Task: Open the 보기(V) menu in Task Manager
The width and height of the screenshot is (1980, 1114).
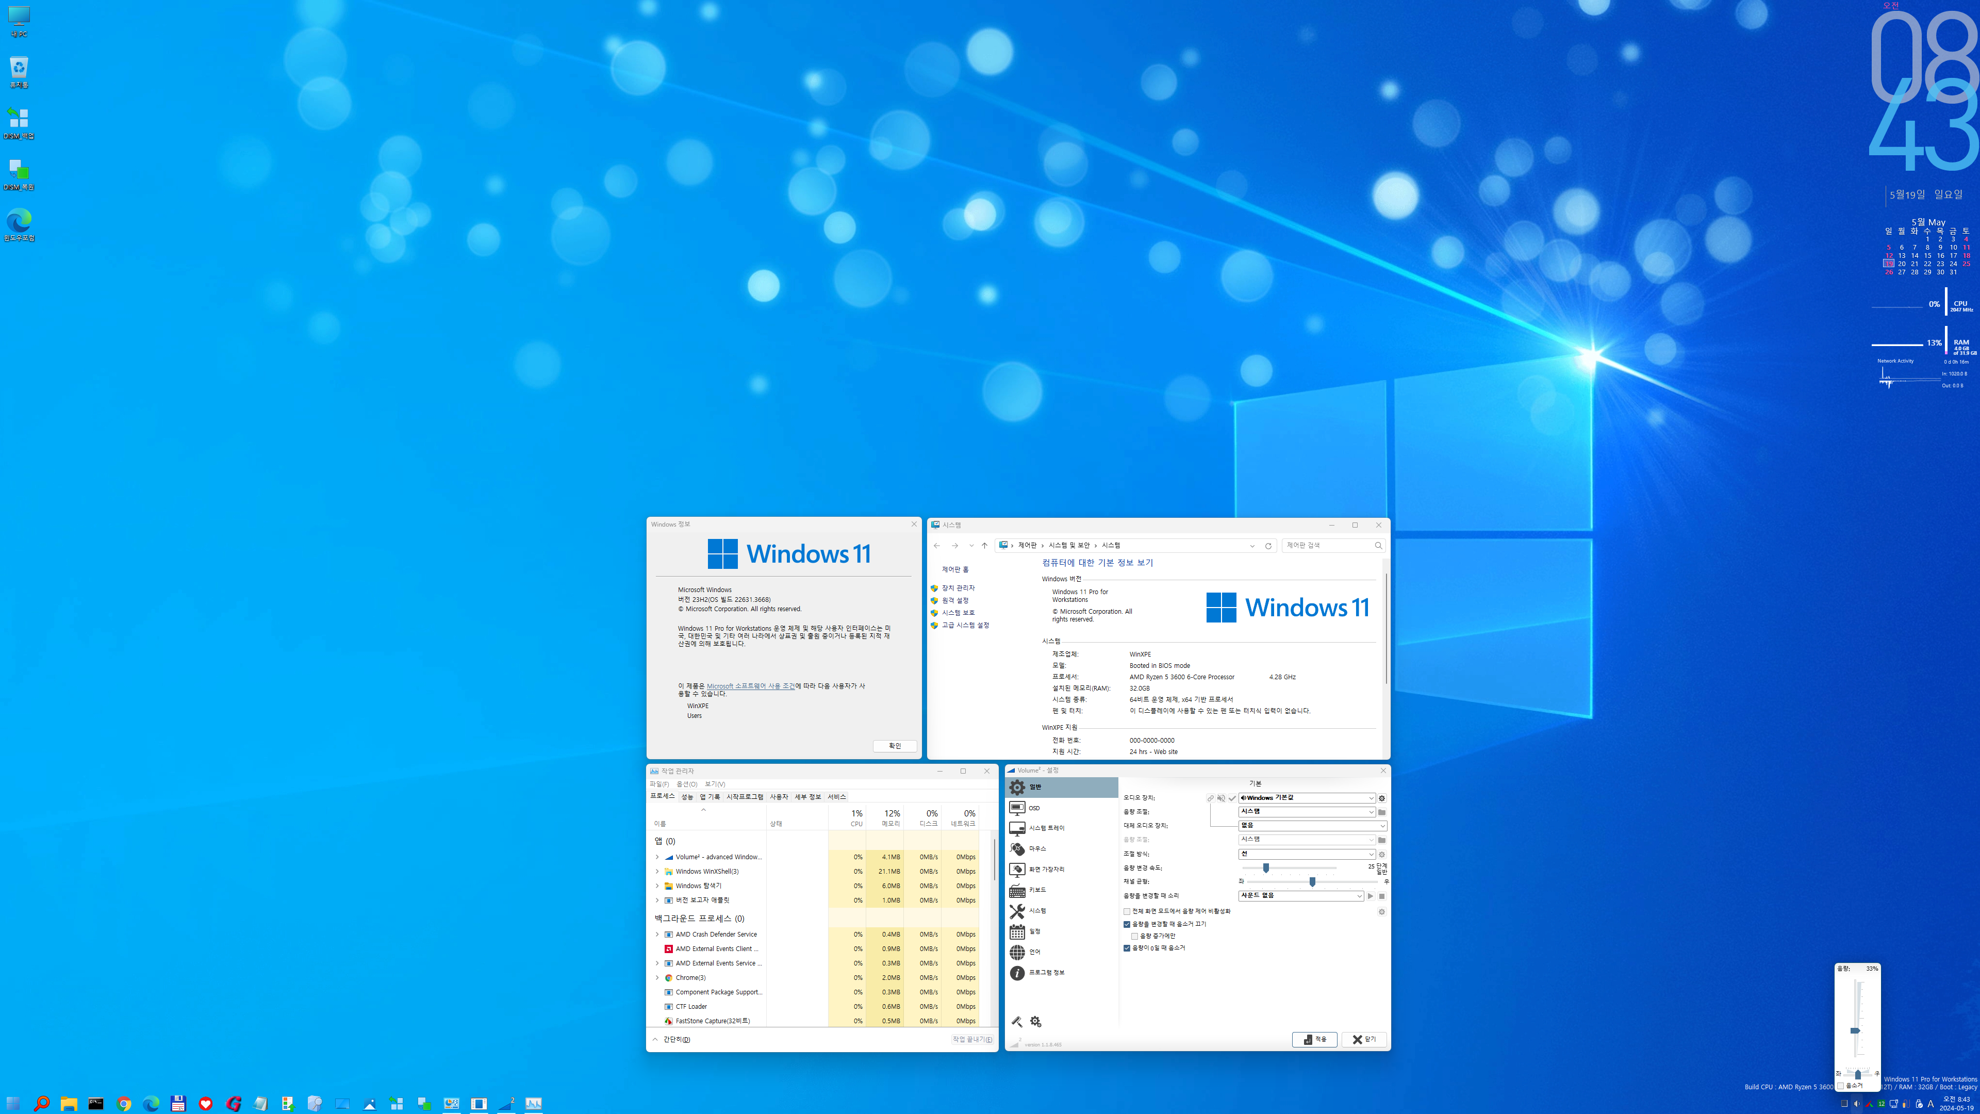Action: click(715, 784)
